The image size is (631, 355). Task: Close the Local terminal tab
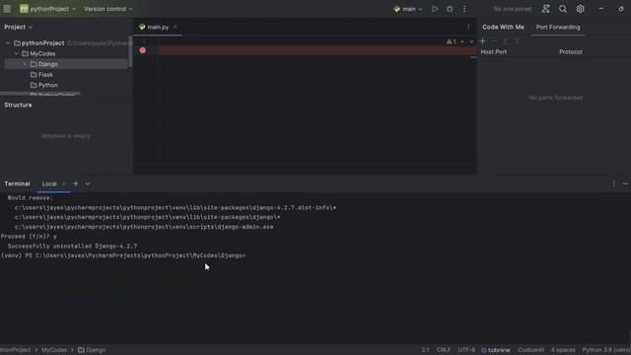[x=63, y=184]
